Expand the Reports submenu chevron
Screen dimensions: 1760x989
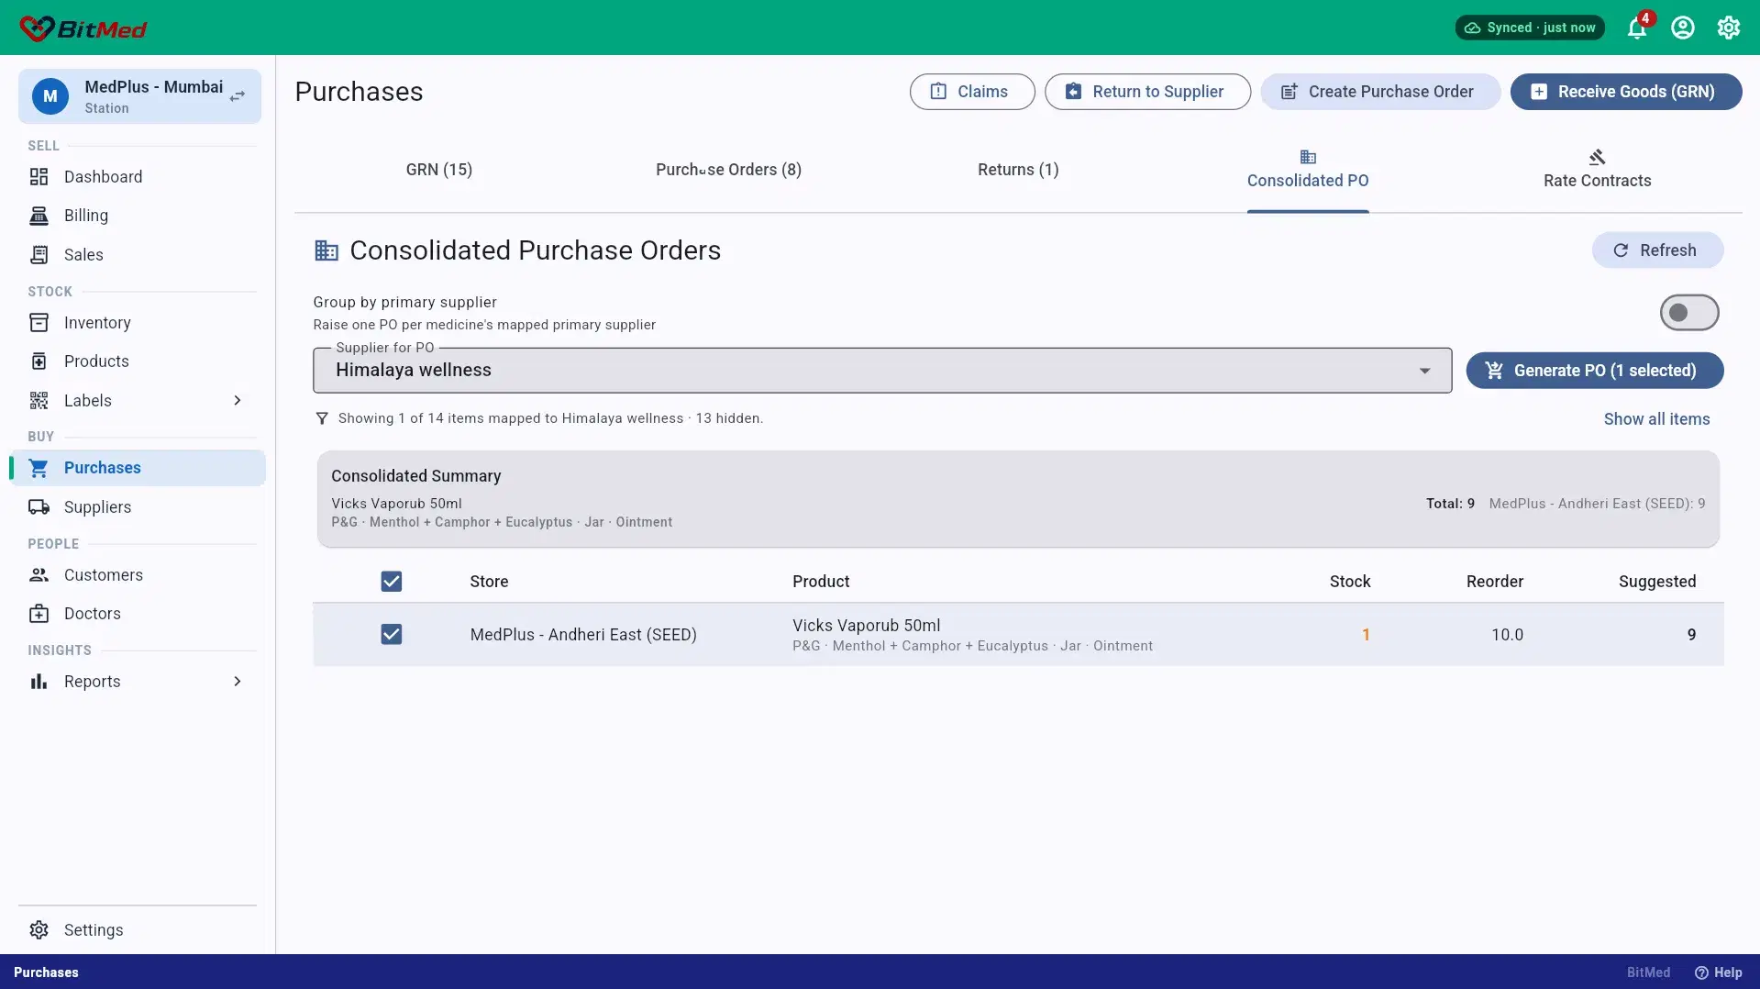point(238,682)
